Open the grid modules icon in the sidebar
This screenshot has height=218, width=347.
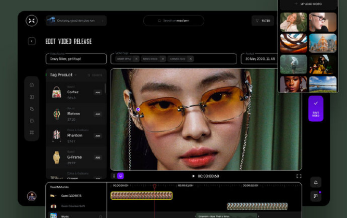coord(32,133)
